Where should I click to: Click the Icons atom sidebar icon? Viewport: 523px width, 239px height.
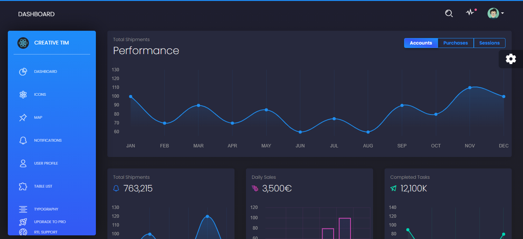coord(23,95)
